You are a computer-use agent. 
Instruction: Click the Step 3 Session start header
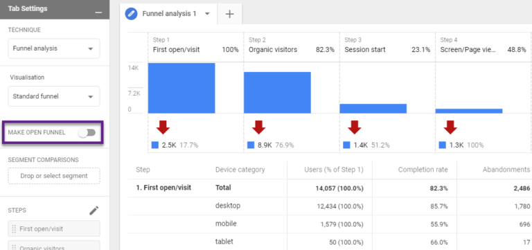387,45
